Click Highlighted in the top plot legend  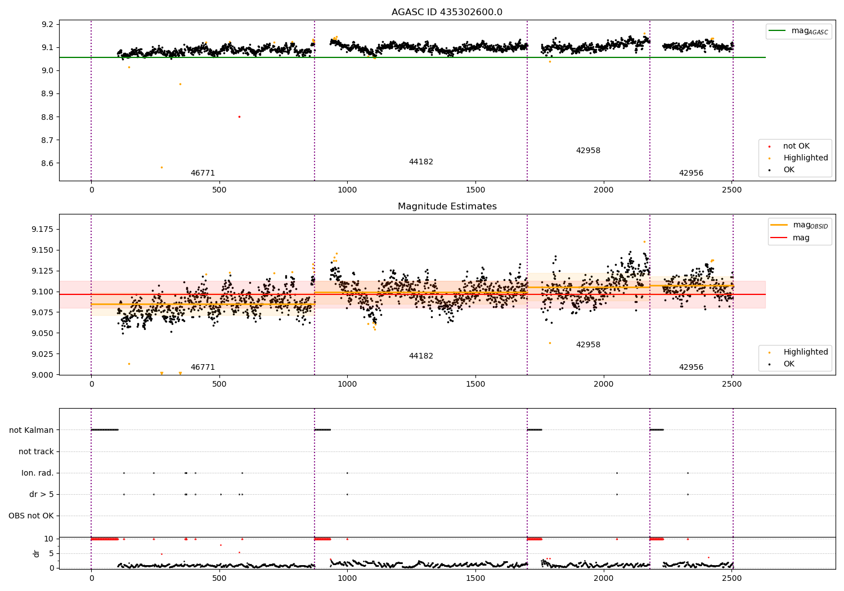(806, 158)
